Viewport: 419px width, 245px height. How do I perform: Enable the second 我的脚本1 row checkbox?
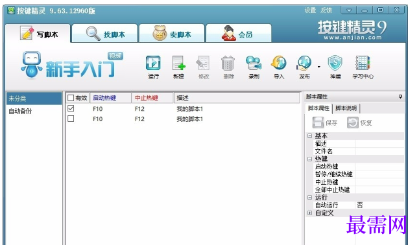pos(71,119)
